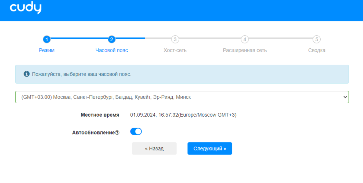The height and width of the screenshot is (183, 363).
Task: Click the Сводка step label
Action: coord(317,50)
